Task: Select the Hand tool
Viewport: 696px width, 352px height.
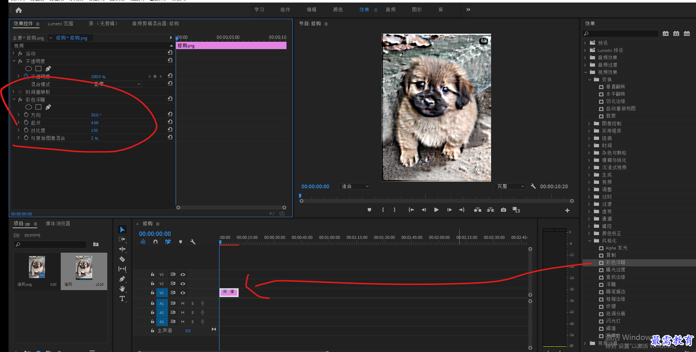Action: [123, 289]
